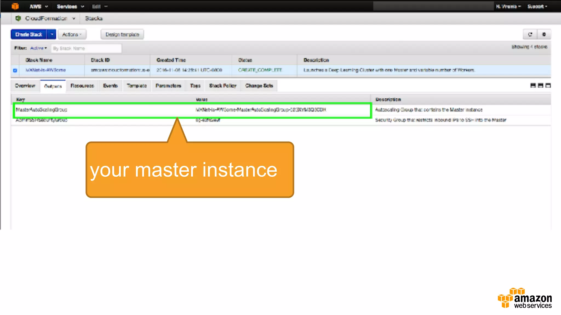The image size is (561, 315).
Task: Click the Description column header in stacks table
Action: point(316,60)
